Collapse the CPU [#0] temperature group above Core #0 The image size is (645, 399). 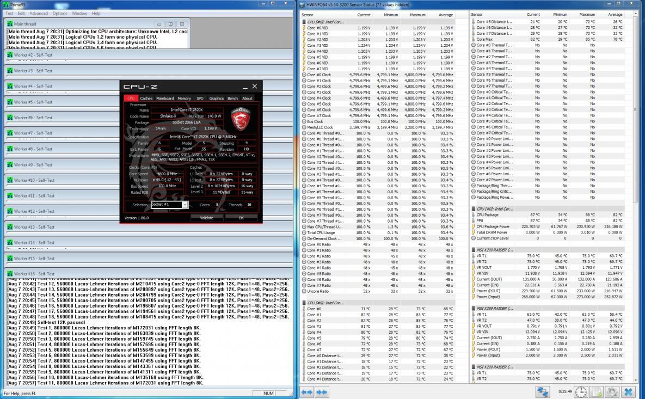304,303
